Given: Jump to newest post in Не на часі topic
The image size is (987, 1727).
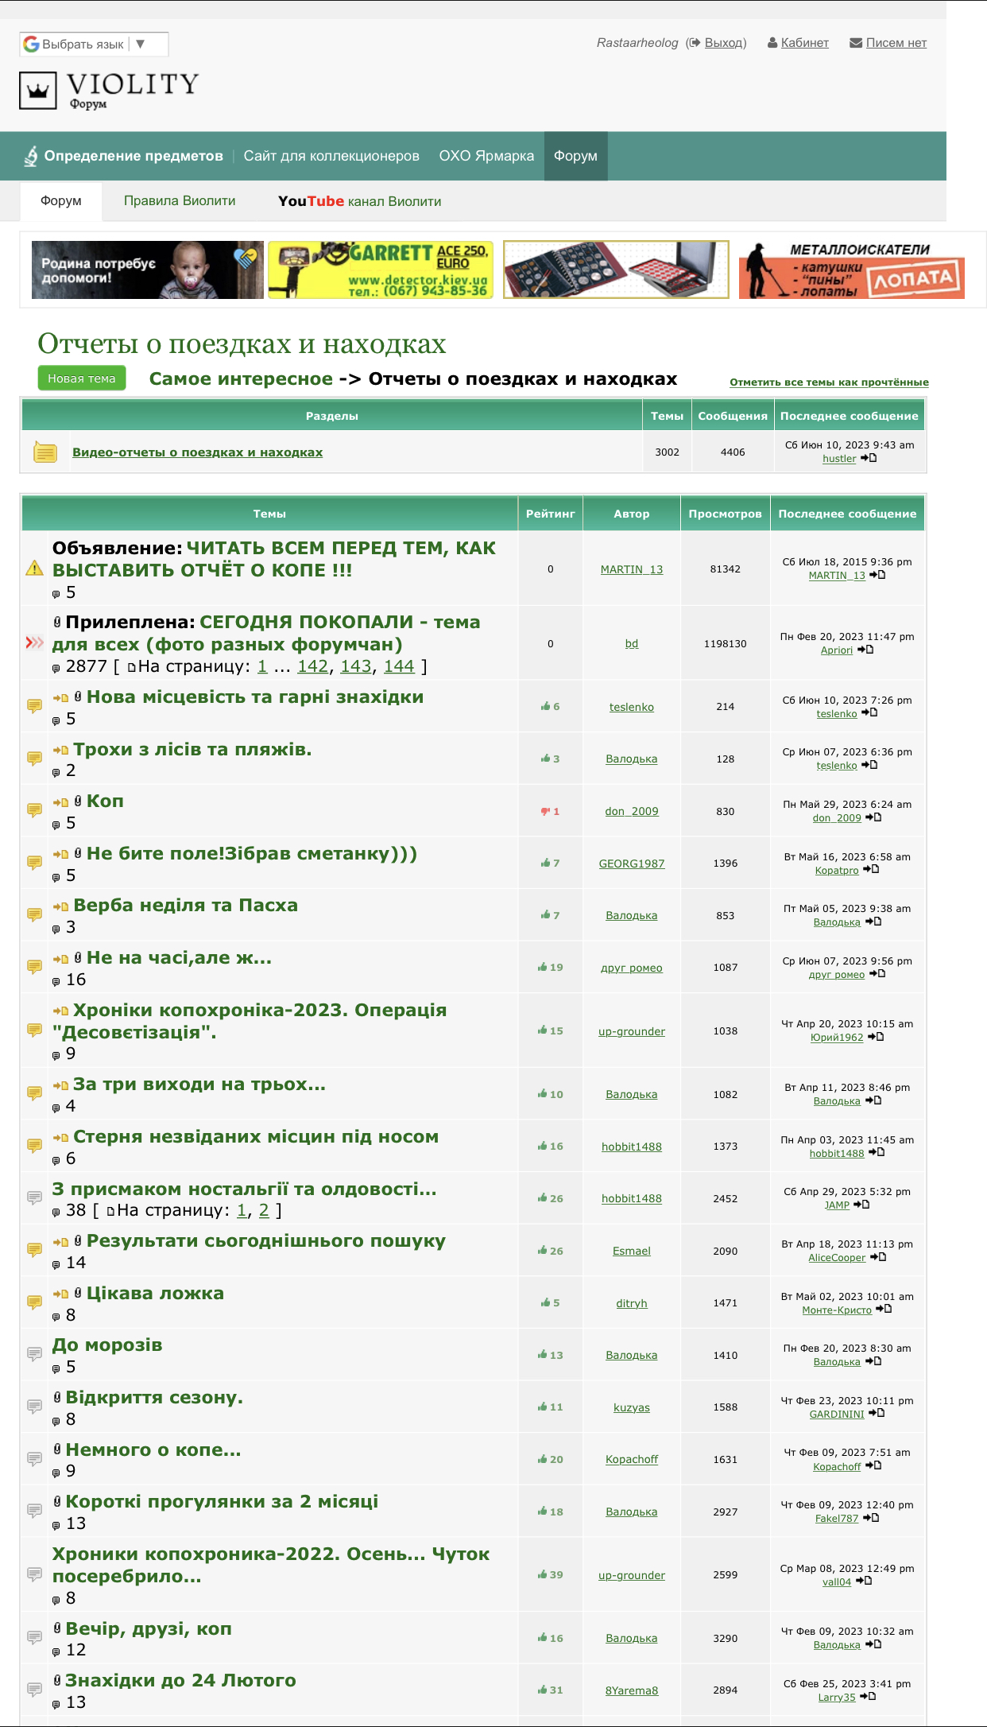Looking at the screenshot, I should tap(60, 959).
